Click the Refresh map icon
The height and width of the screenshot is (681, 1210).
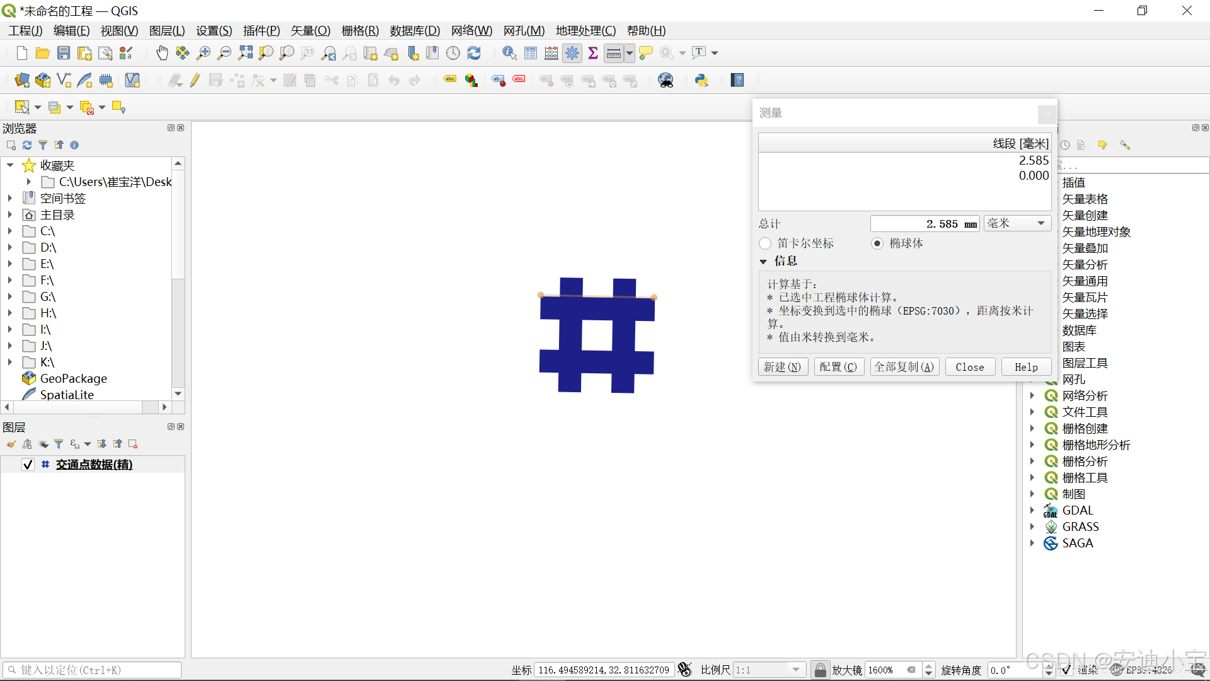coord(474,54)
